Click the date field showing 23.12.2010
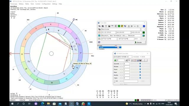 (x=108, y=32)
